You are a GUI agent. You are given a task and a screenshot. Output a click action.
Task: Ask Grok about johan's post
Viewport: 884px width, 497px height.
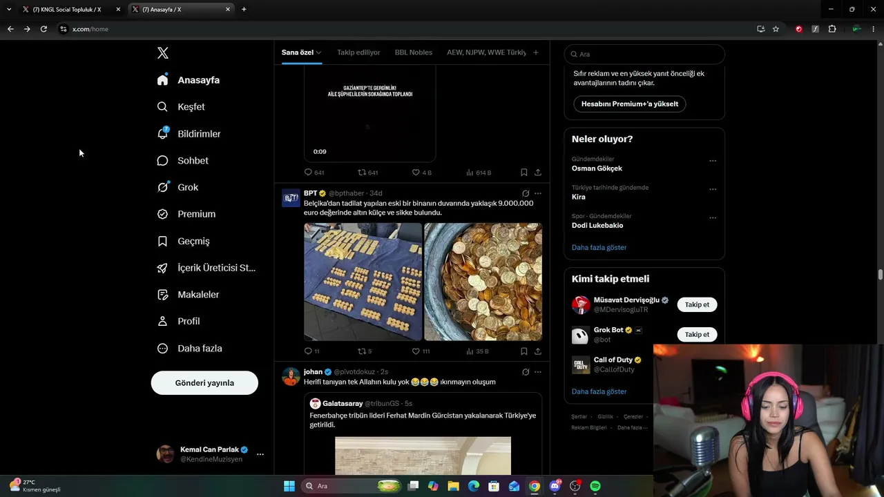[x=526, y=372]
